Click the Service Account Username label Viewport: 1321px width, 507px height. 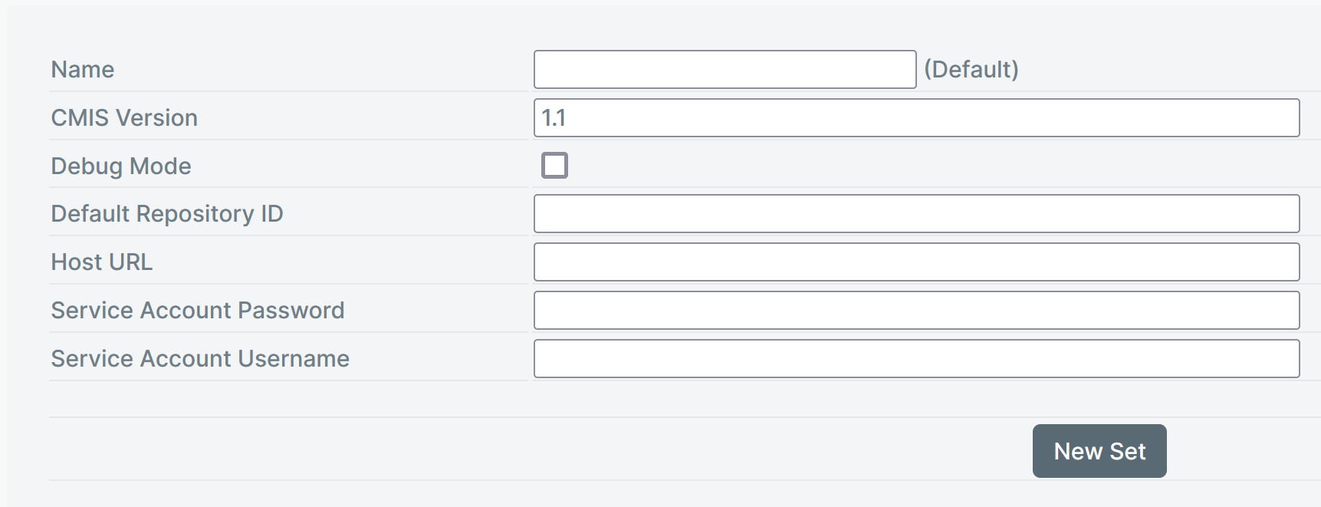point(200,359)
